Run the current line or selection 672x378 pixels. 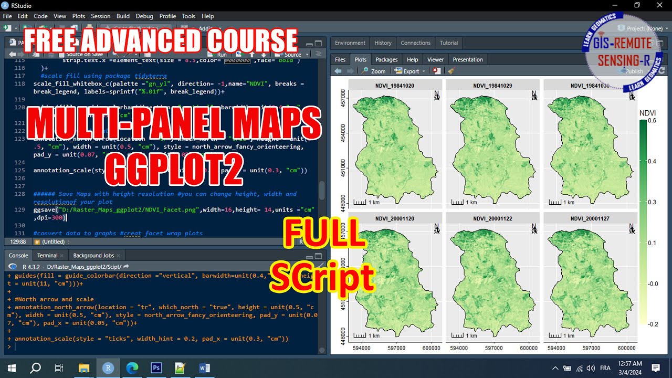coord(217,55)
